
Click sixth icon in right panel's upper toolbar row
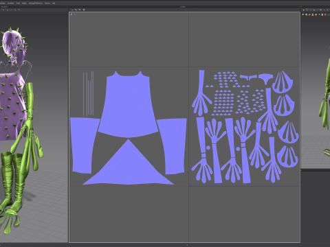320,10
